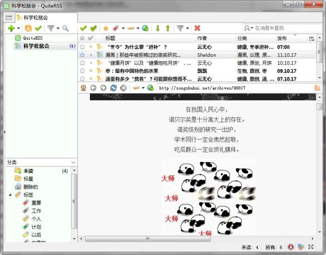This screenshot has width=326, height=255.
Task: Switch to the 科学松鼠会 tab
Action: click(x=32, y=18)
